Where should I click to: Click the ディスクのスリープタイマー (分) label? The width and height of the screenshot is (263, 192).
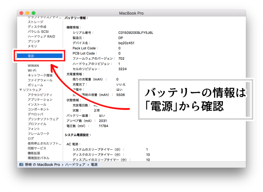[x=98, y=154]
